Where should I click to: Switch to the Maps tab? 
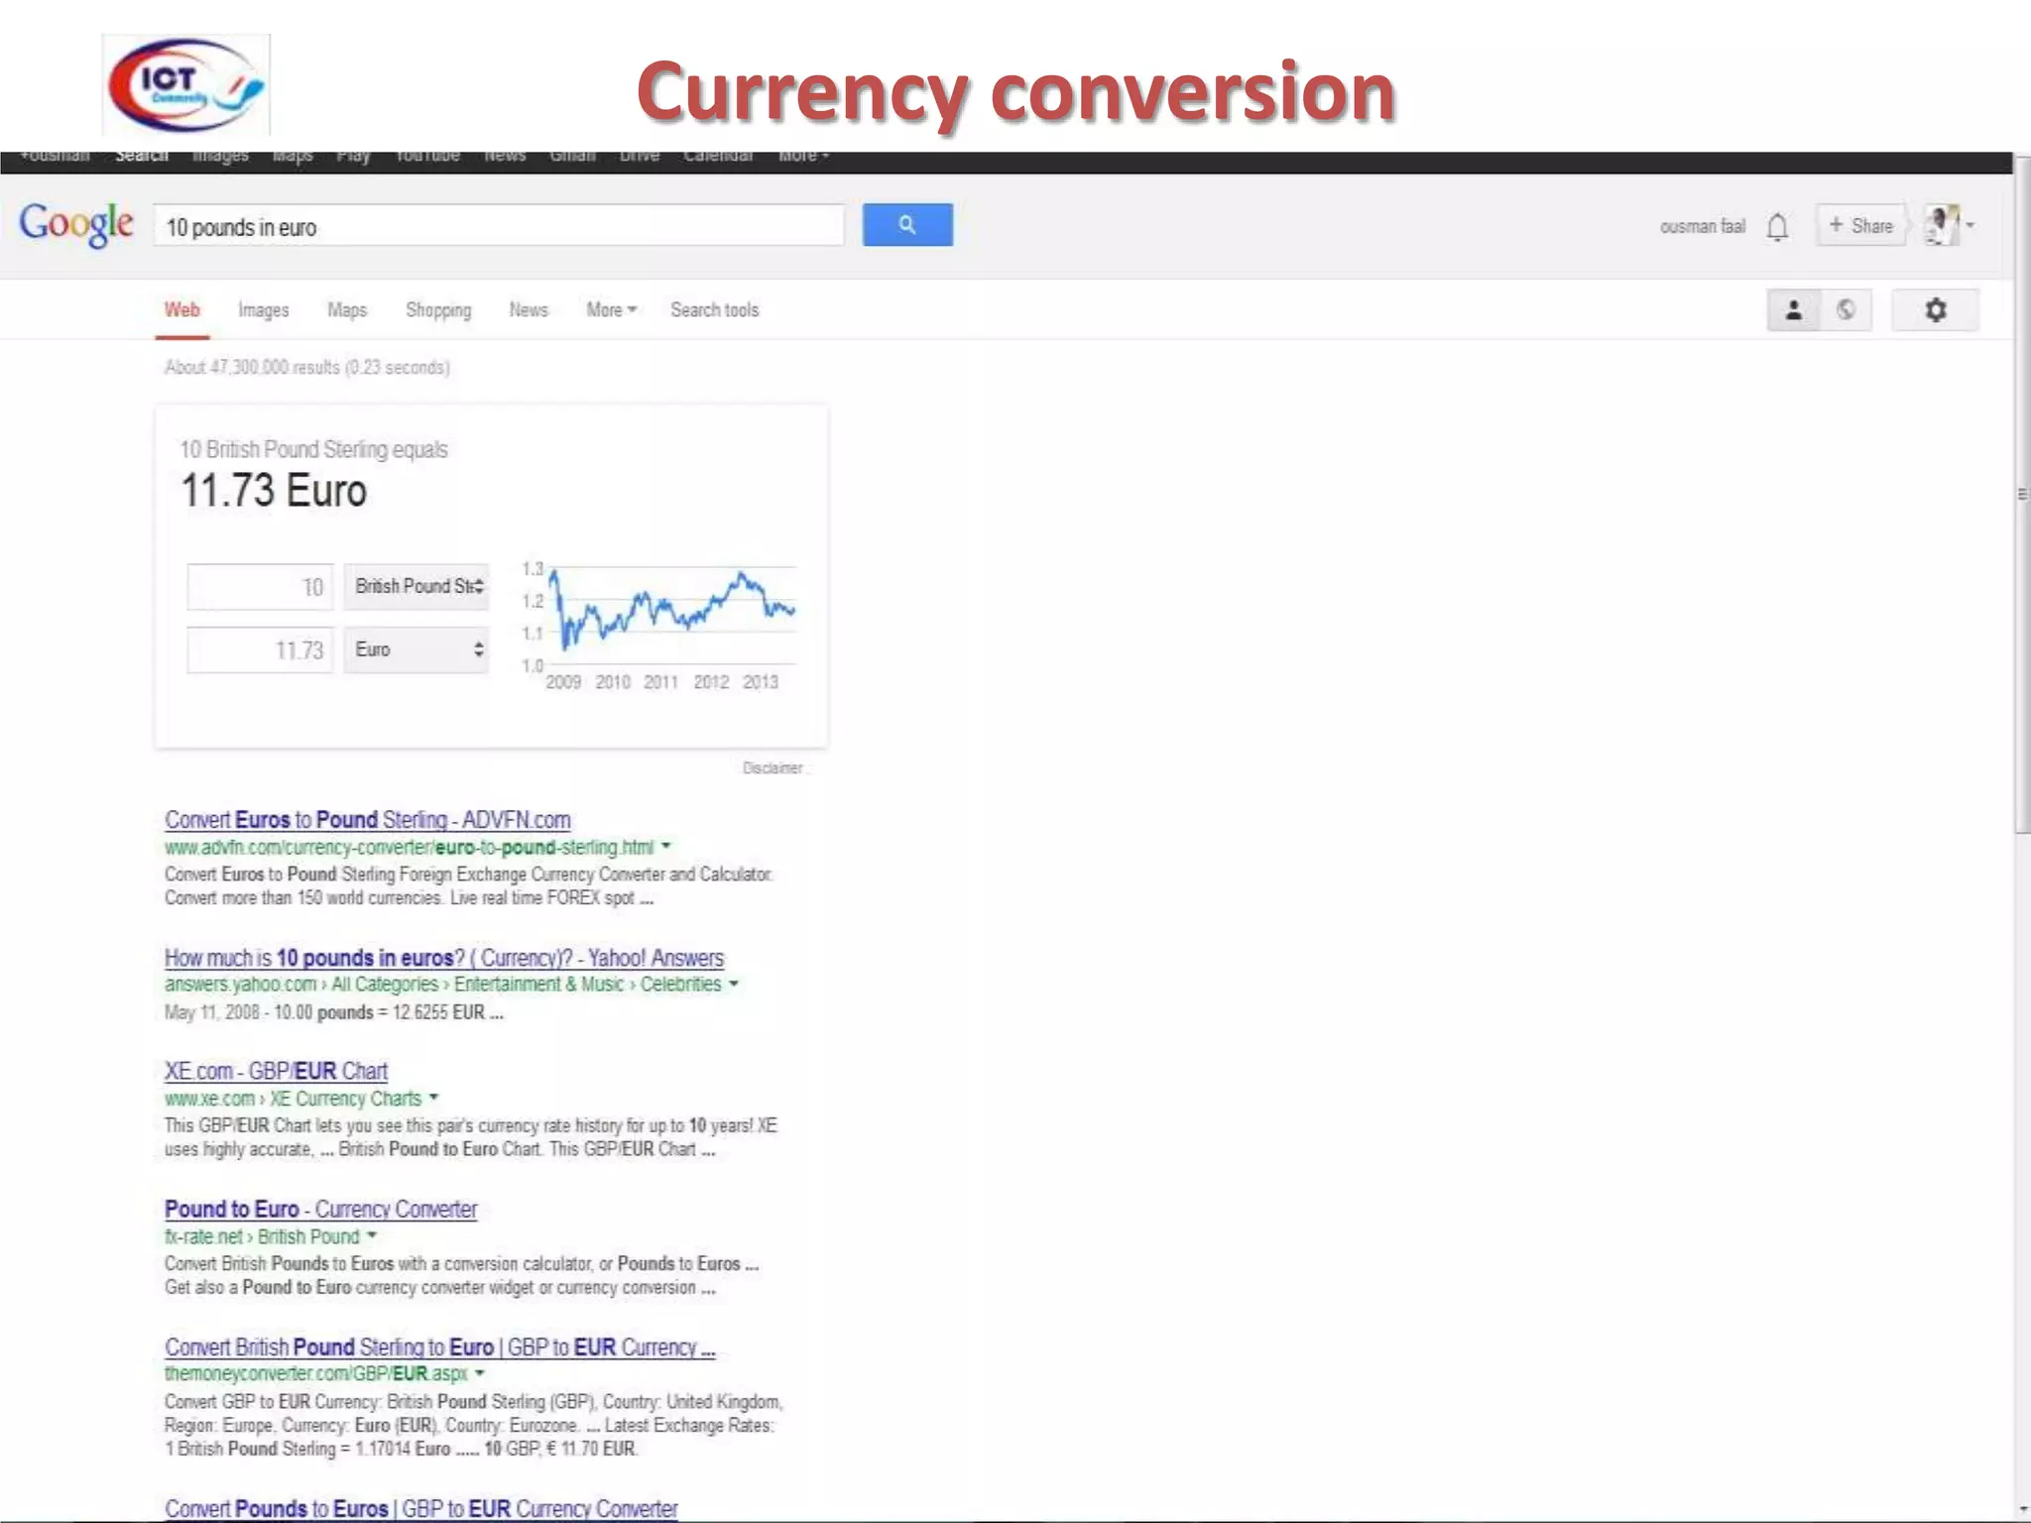click(x=347, y=310)
